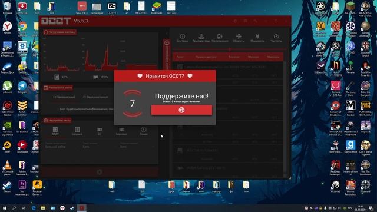377x212 pixels.
Task: Open the Victoria 2 shortcut
Action: coord(336,187)
